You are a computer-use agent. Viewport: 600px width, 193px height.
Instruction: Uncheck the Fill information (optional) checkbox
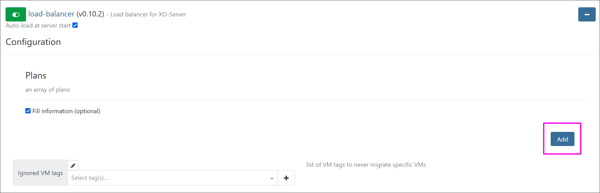click(x=28, y=111)
